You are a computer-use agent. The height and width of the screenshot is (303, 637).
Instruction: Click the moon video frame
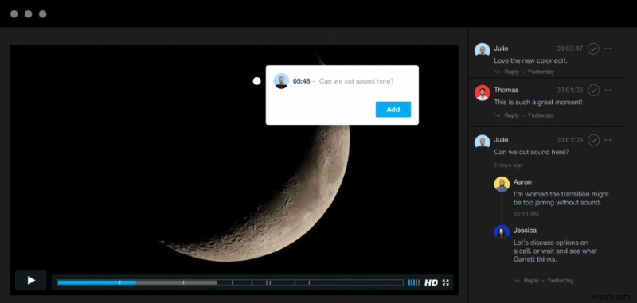coord(234,169)
